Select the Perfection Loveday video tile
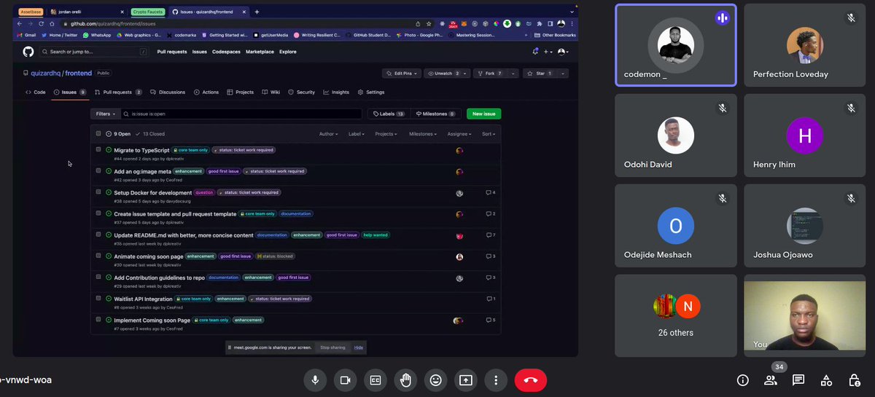The height and width of the screenshot is (397, 875). coord(804,45)
